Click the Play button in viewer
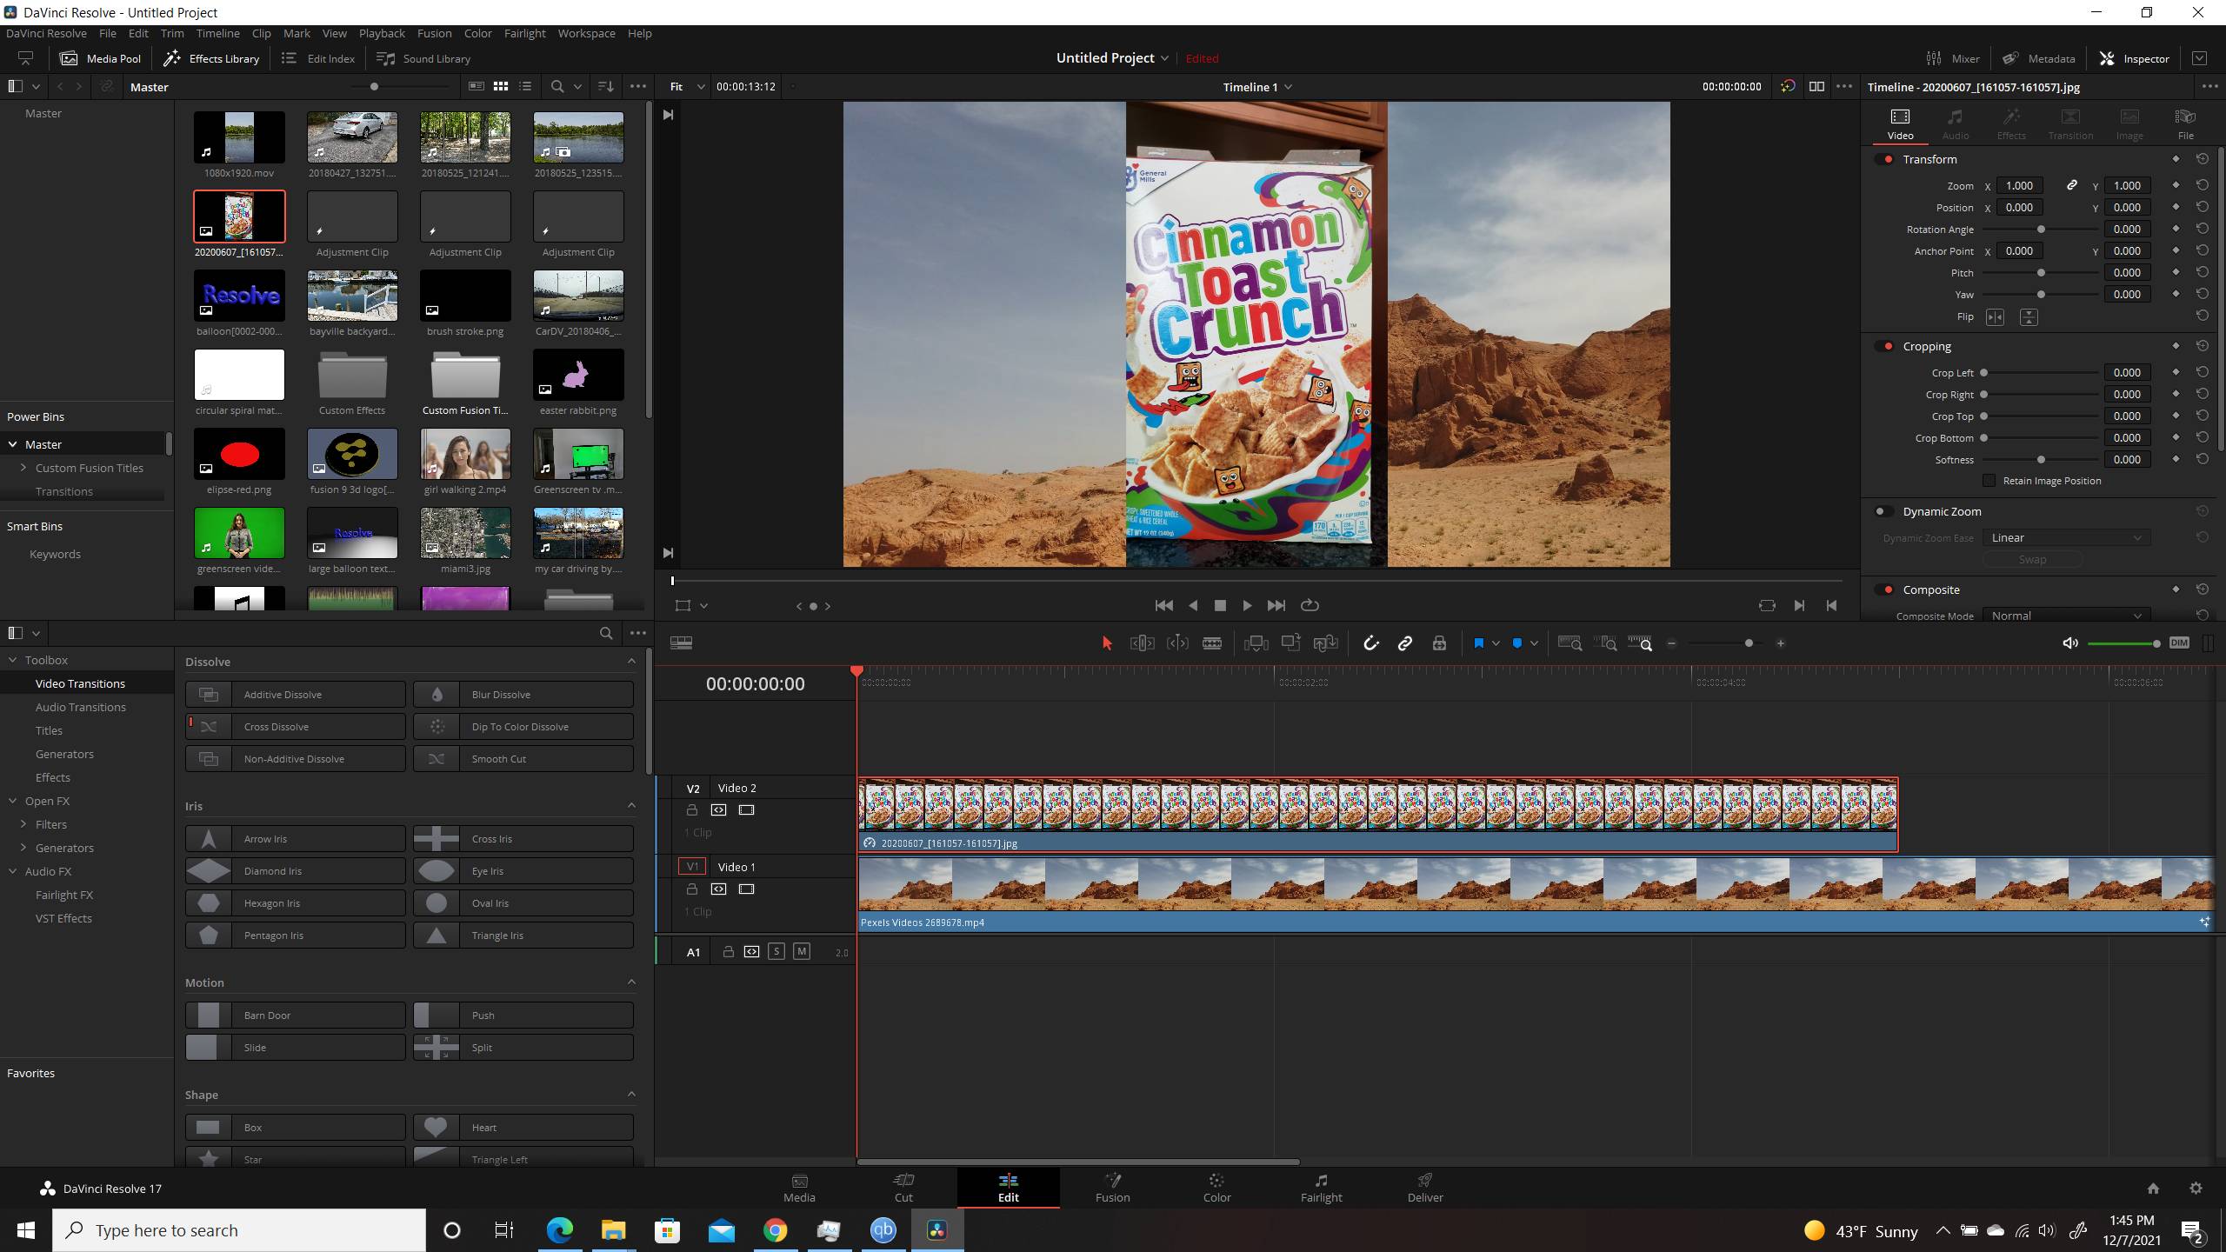Screen dimensions: 2226x1252 1247,606
